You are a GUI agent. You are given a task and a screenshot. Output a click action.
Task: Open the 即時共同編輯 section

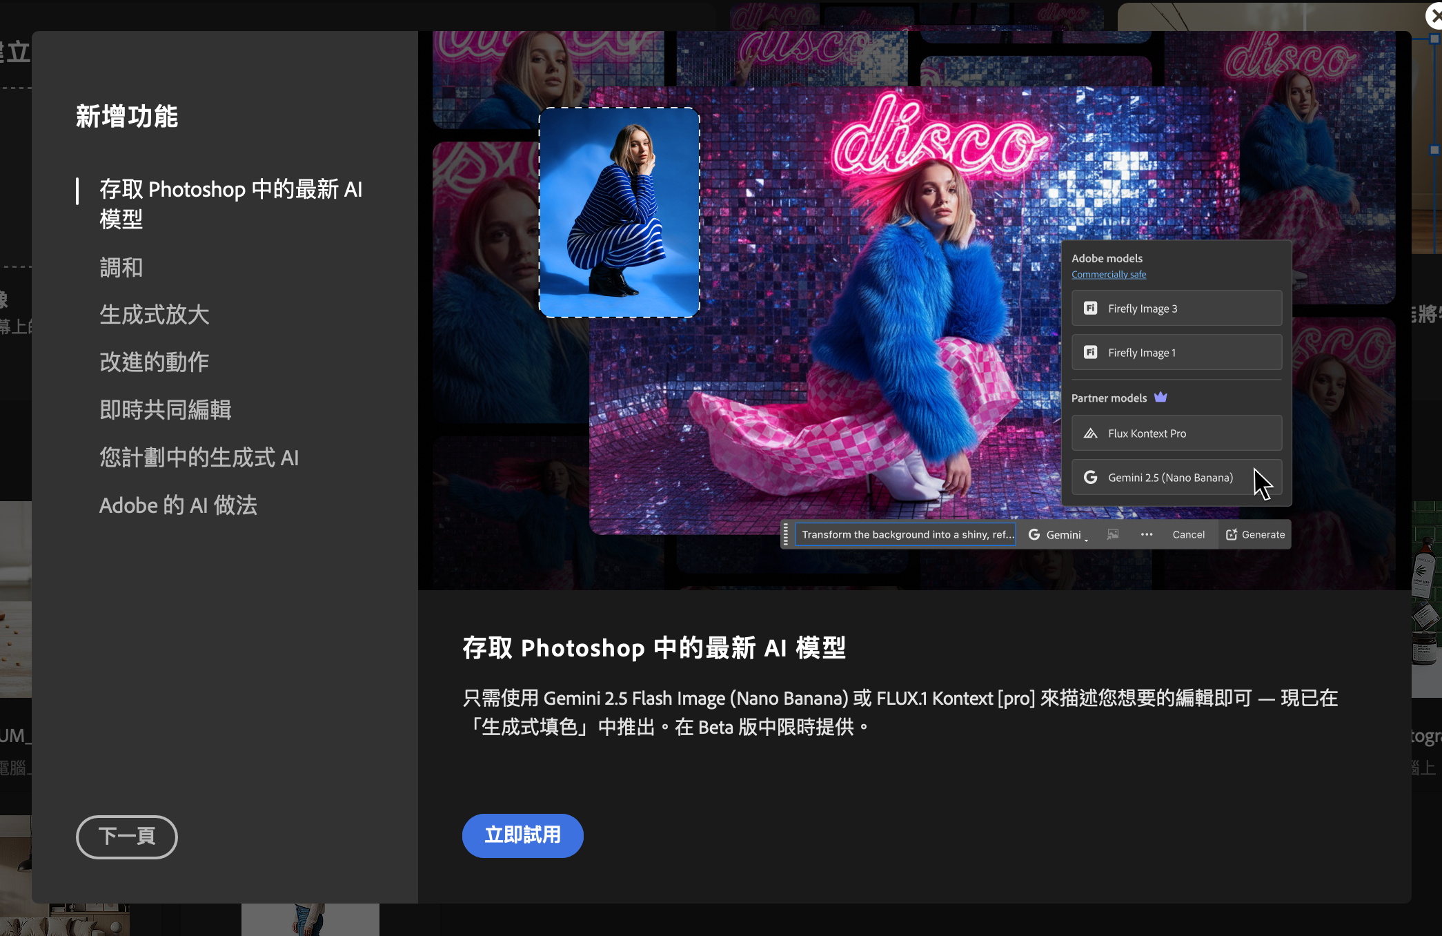[x=166, y=410]
